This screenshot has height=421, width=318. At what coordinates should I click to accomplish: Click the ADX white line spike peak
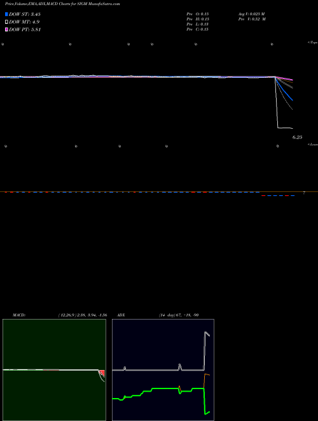coord(206,332)
